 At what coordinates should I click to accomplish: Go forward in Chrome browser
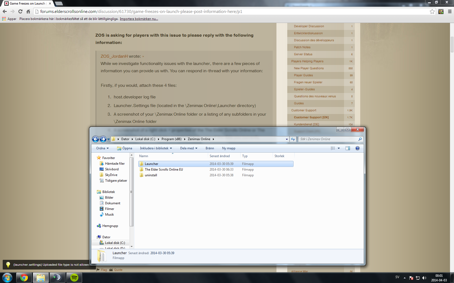coord(12,12)
